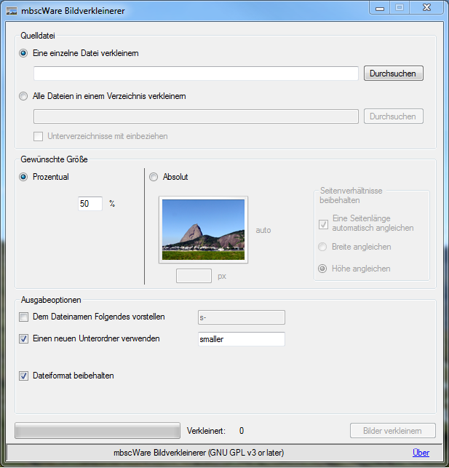Select 'Eine einzelne Datei verkleinern' radio button
The image size is (449, 468).
click(x=24, y=53)
